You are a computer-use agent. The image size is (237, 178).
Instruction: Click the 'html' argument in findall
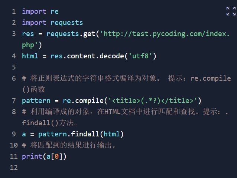pos(111,134)
